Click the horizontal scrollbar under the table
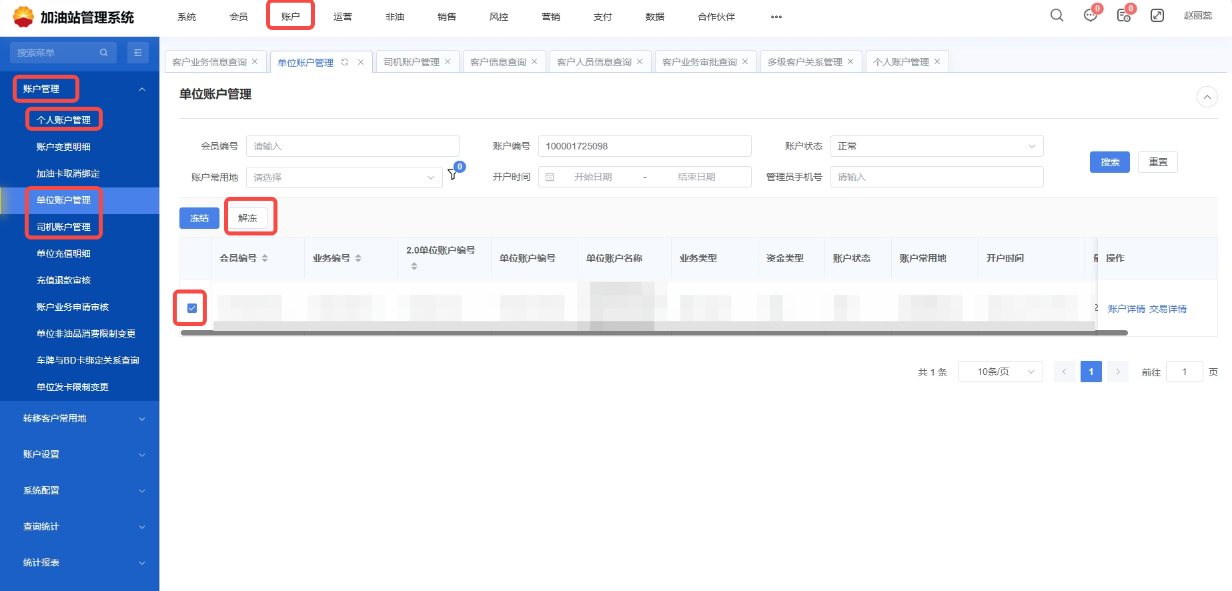The height and width of the screenshot is (591, 1232). pos(654,332)
